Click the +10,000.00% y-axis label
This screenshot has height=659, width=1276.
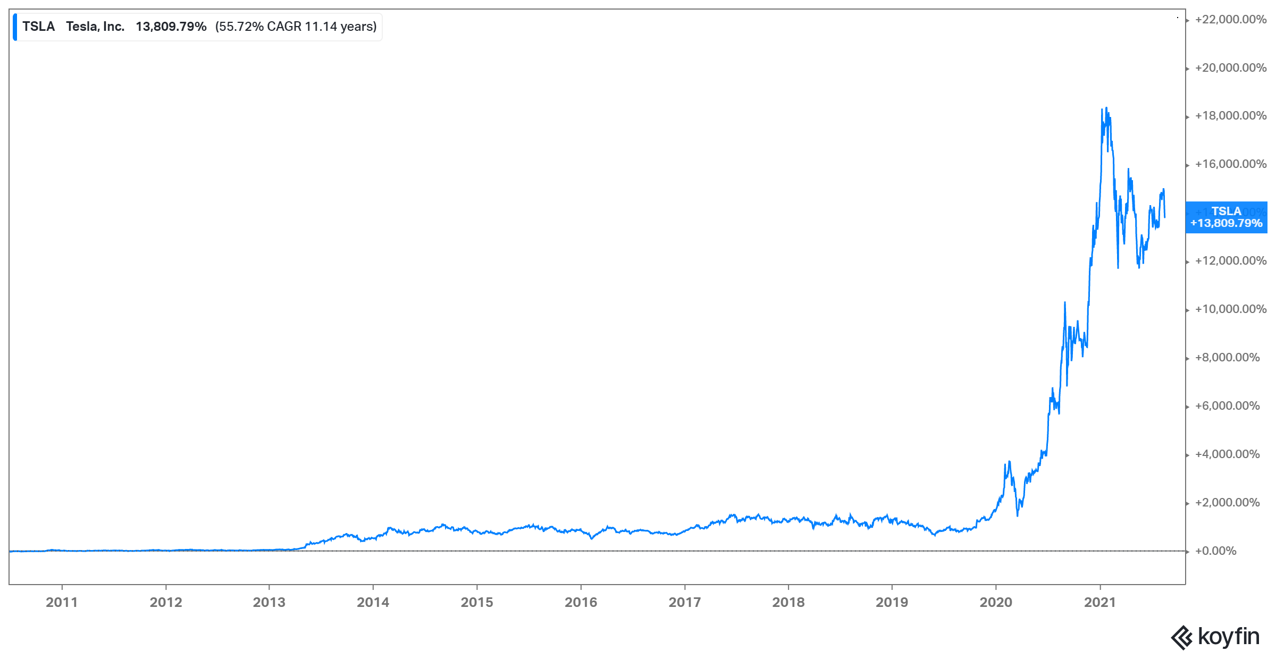(1231, 309)
